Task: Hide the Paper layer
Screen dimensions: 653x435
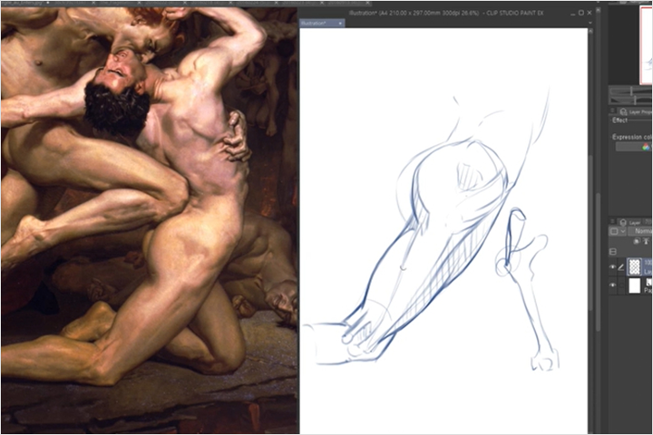Action: tap(612, 285)
